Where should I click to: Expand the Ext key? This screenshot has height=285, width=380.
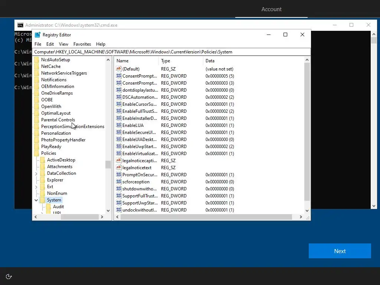tap(36, 187)
